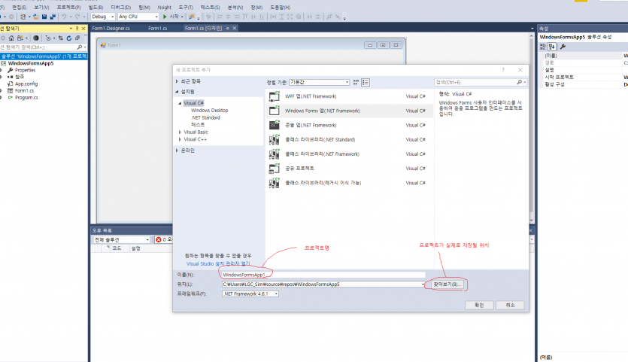
Task: Switch to the Form1.cs code tab
Action: (157, 29)
